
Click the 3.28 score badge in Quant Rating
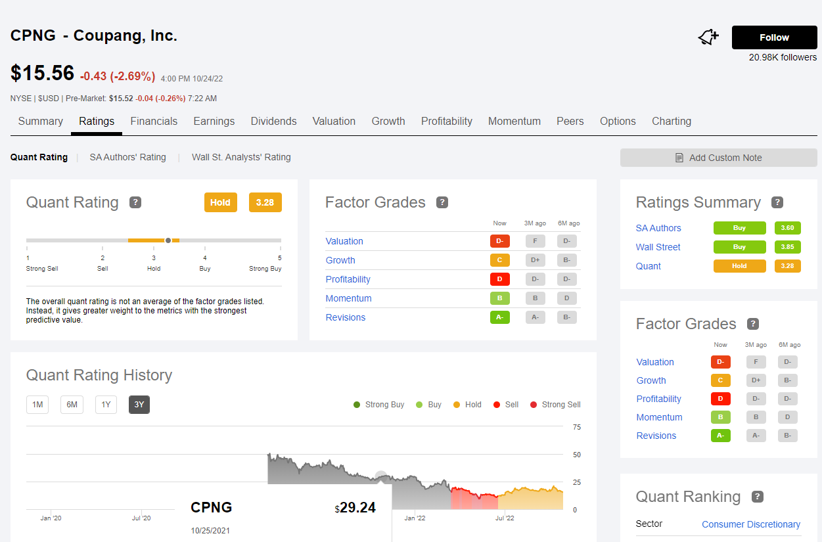pyautogui.click(x=265, y=202)
